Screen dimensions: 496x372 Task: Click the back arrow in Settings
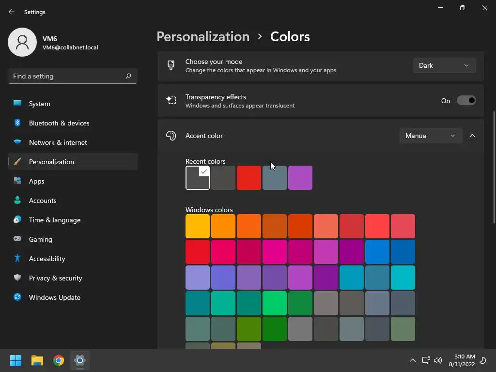[x=12, y=12]
